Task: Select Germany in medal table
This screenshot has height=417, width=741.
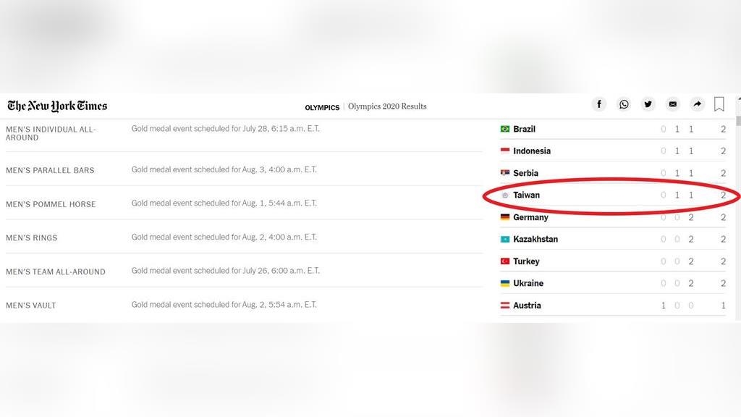Action: click(530, 217)
